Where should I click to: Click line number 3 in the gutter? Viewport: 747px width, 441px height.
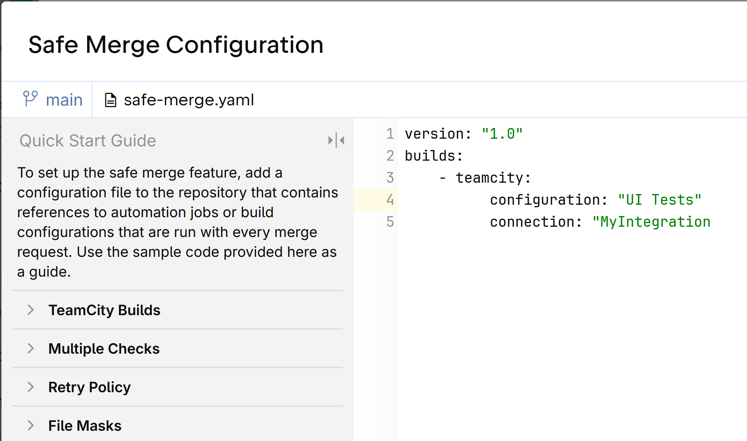pos(390,178)
